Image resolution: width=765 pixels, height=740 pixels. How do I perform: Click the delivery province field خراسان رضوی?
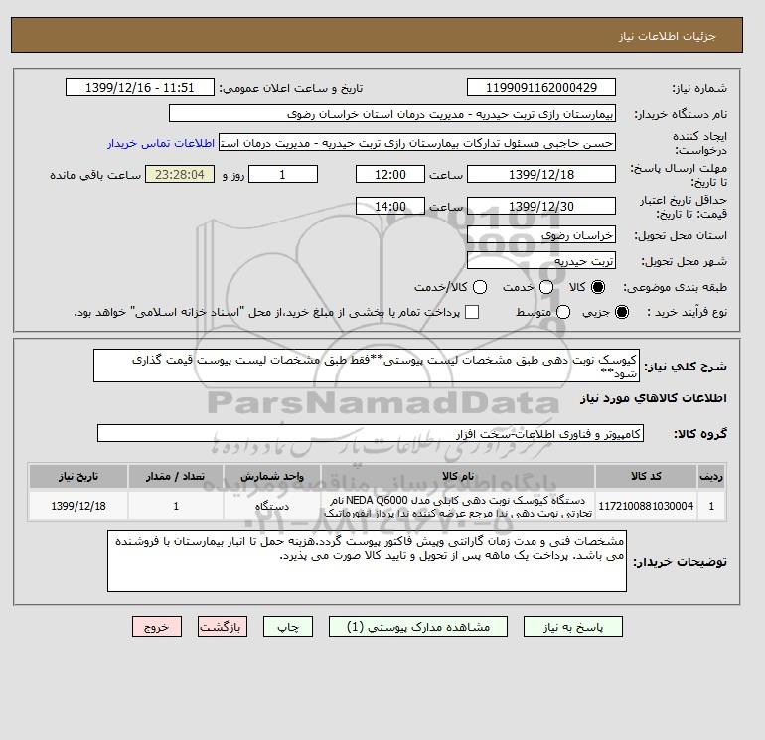click(x=541, y=235)
